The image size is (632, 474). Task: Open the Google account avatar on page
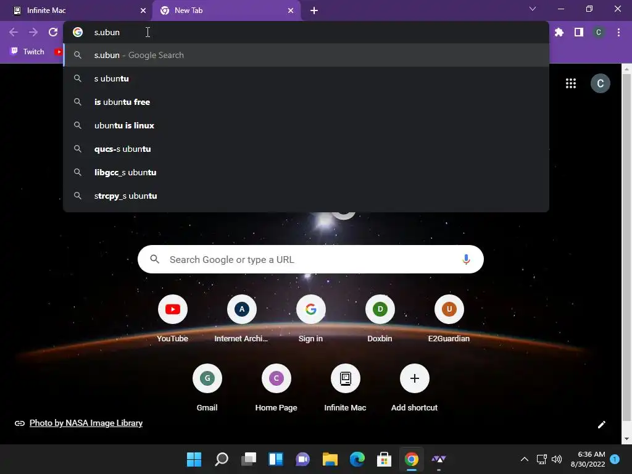[x=600, y=83]
